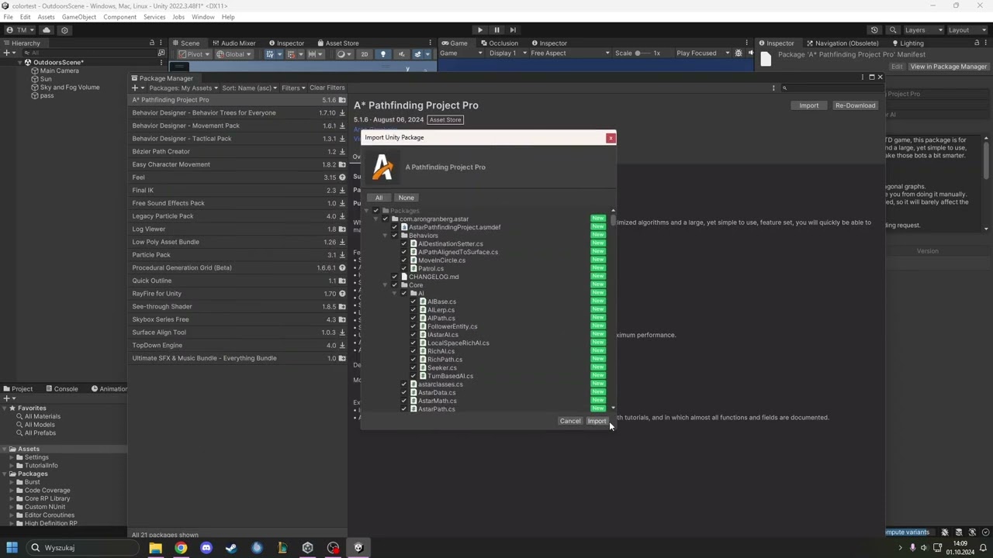Open the Filters dropdown in Package Manager

click(x=293, y=88)
